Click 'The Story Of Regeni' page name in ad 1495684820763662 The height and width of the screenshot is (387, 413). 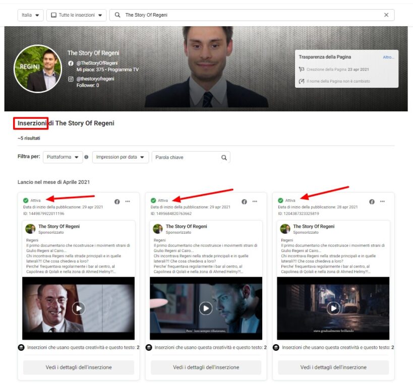coord(187,226)
